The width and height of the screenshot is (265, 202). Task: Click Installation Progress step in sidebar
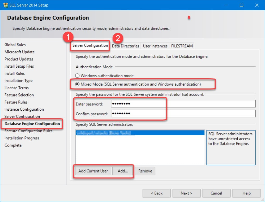pyautogui.click(x=22, y=138)
